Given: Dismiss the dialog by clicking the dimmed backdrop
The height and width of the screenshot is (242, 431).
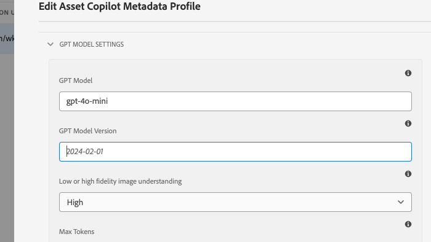Looking at the screenshot, I should click(x=7, y=148).
